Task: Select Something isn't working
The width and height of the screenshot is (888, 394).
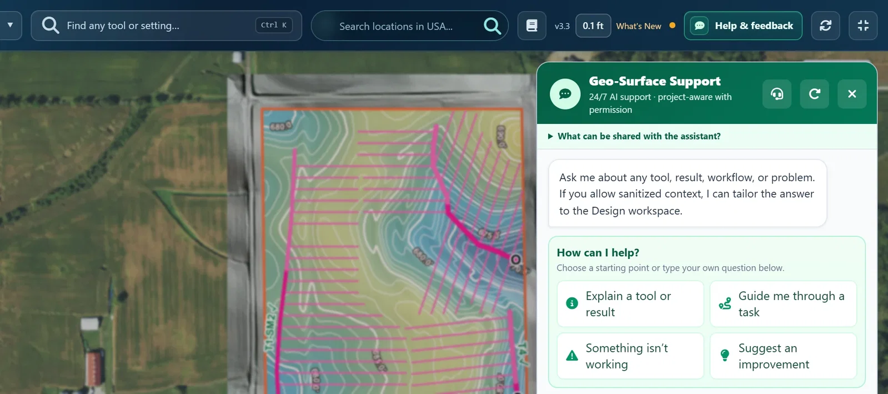Action: (630, 356)
